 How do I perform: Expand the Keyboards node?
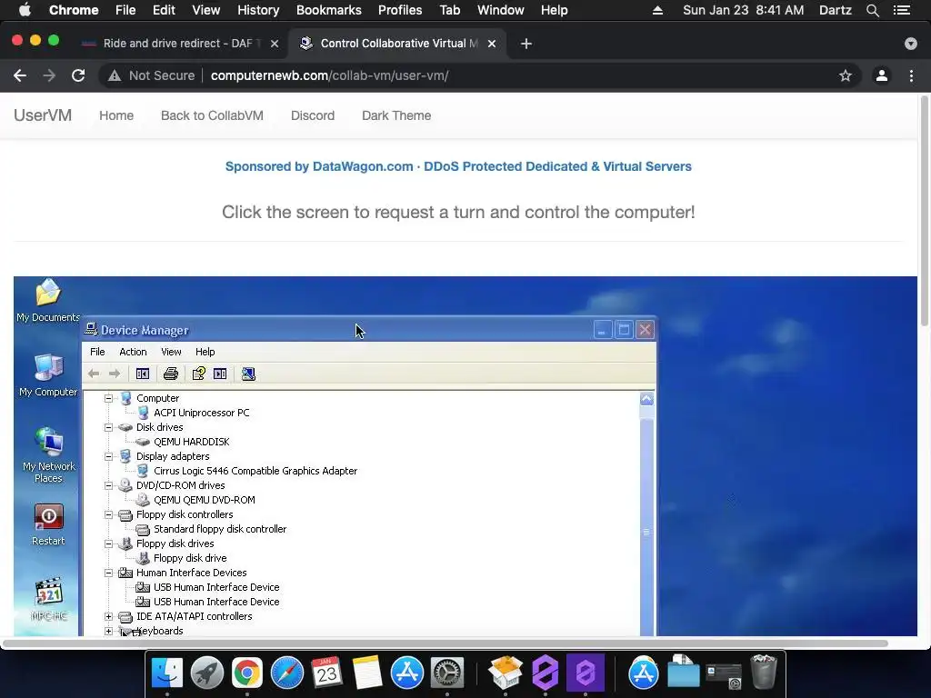coord(109,631)
